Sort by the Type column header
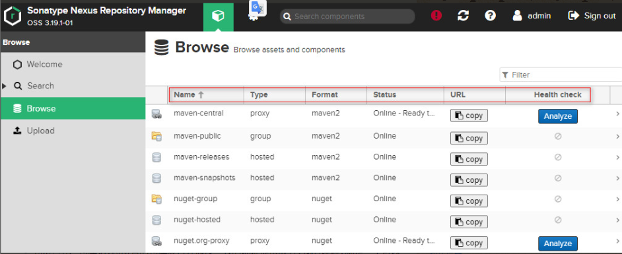This screenshot has height=254, width=622. [275, 95]
